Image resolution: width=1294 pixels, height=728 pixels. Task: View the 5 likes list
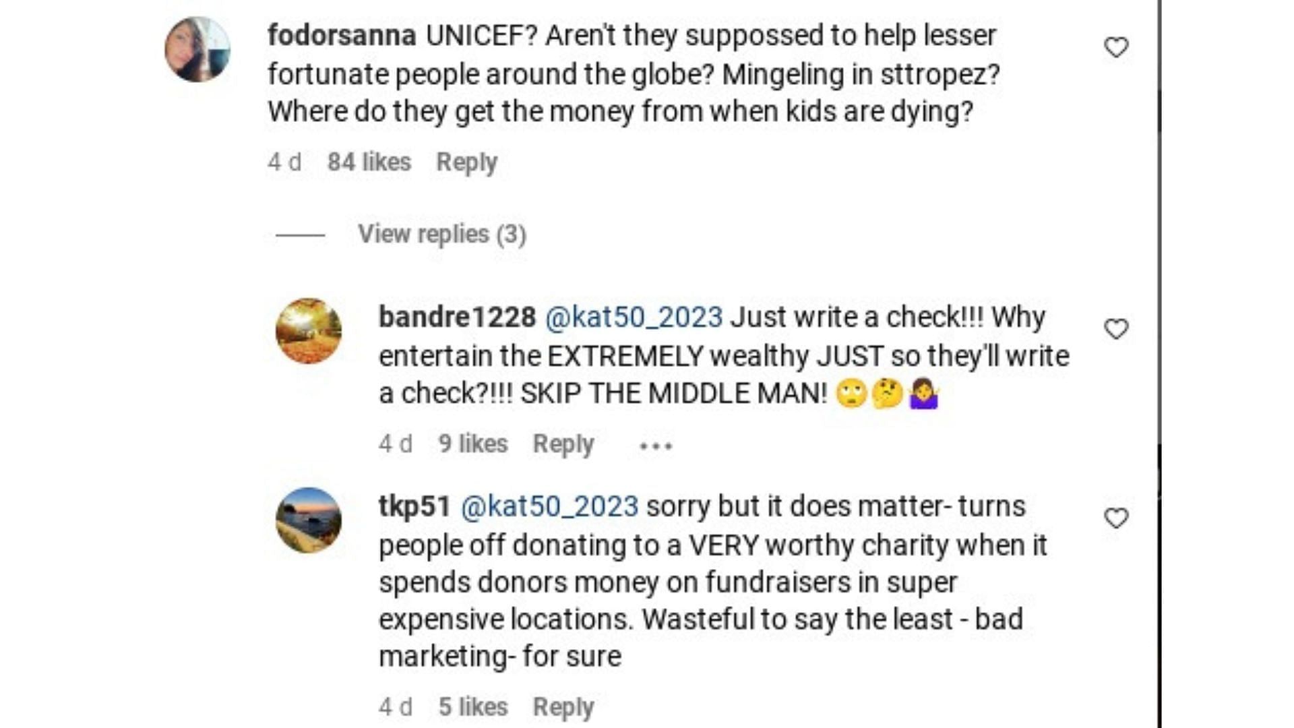click(x=473, y=707)
